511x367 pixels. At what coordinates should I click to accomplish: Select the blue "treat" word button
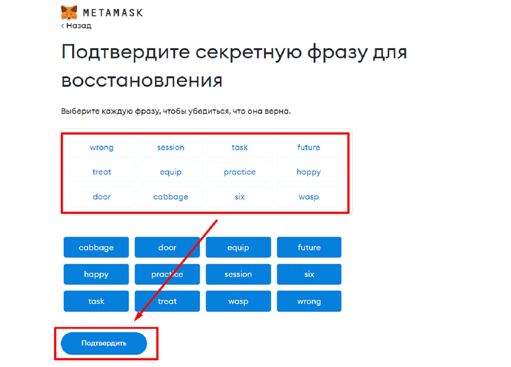167,301
